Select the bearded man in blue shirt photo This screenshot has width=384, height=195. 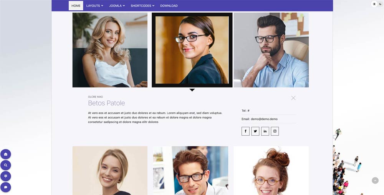[271, 50]
